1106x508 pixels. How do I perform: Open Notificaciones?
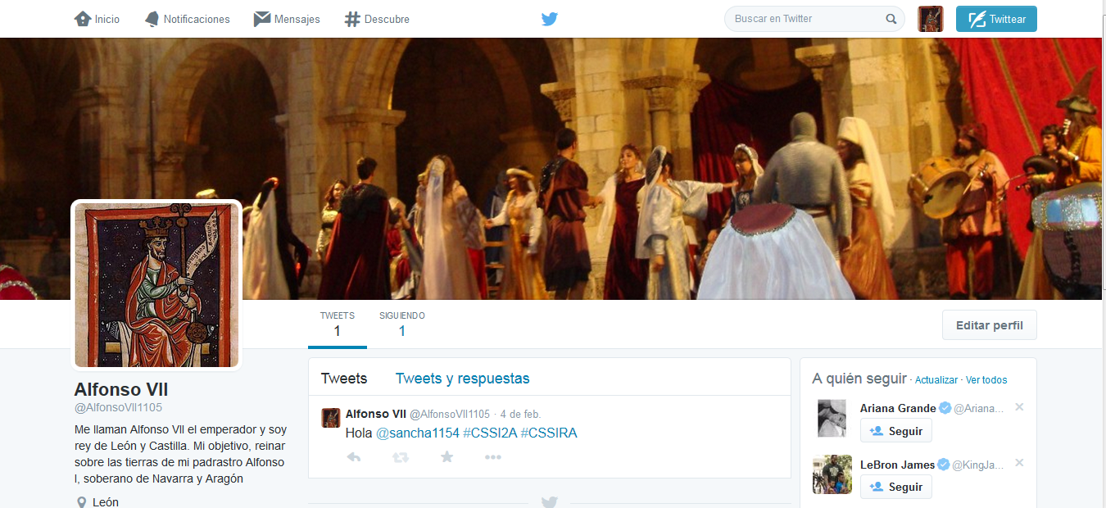[x=187, y=19]
